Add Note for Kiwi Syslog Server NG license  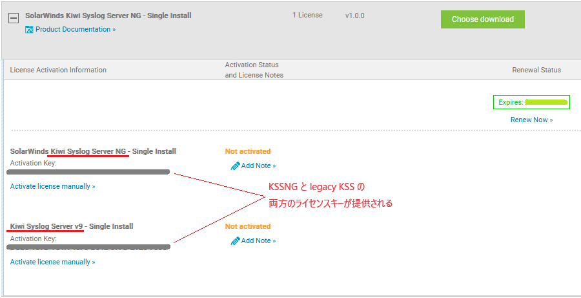pos(258,166)
